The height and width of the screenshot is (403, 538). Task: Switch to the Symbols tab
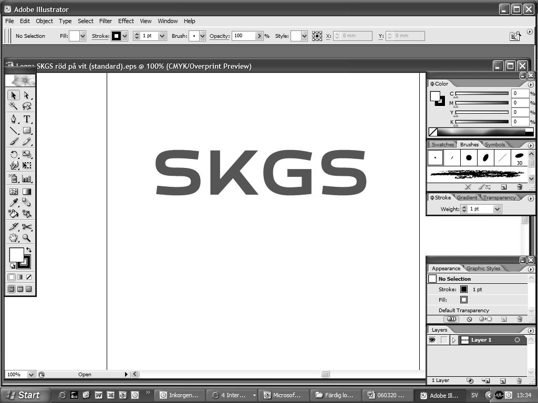pyautogui.click(x=495, y=145)
